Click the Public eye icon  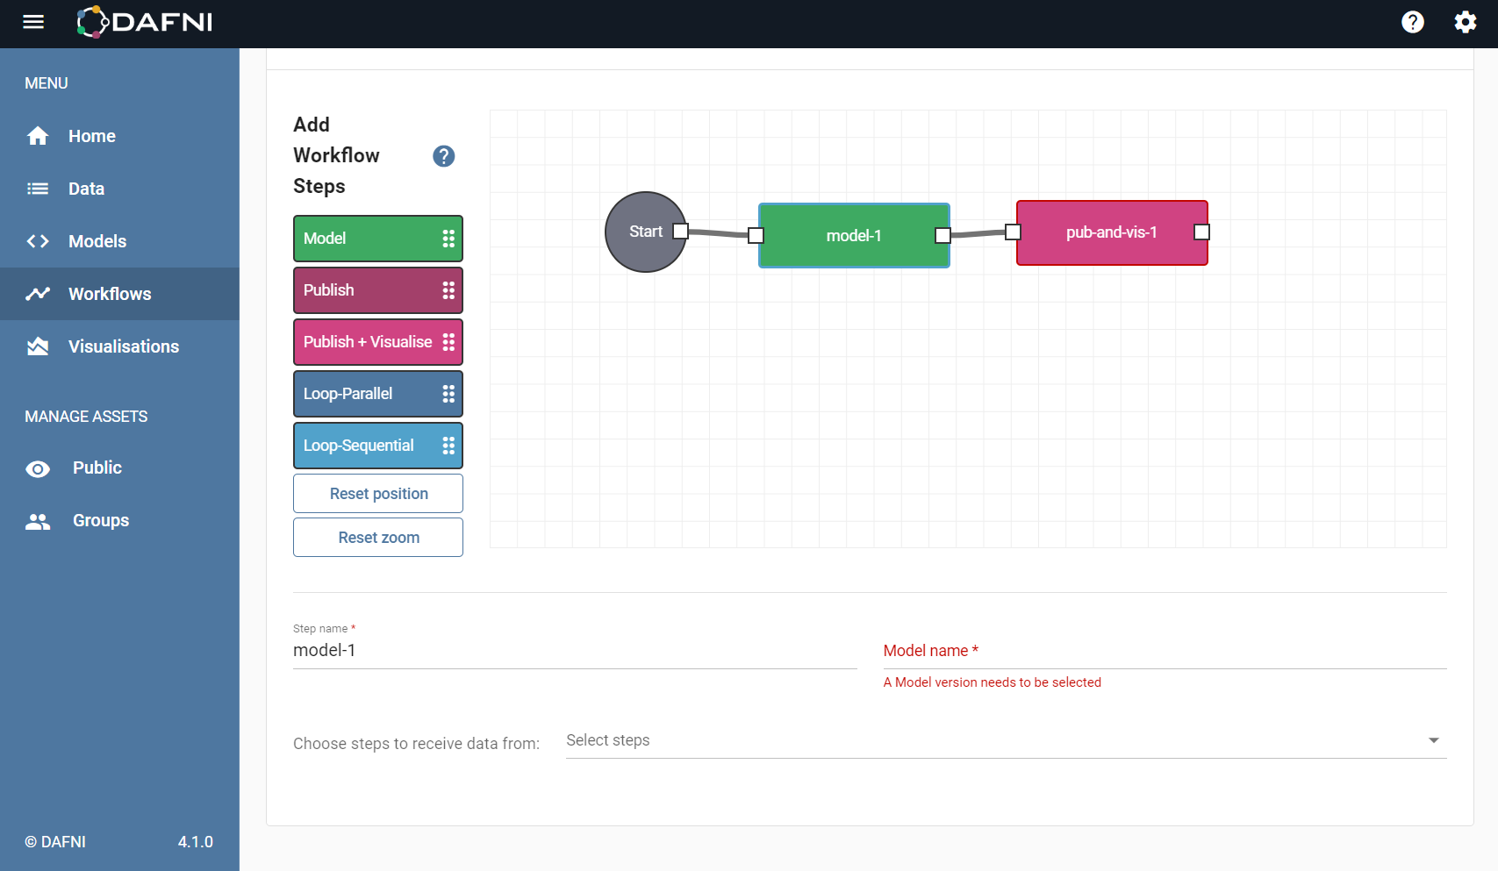(x=38, y=468)
